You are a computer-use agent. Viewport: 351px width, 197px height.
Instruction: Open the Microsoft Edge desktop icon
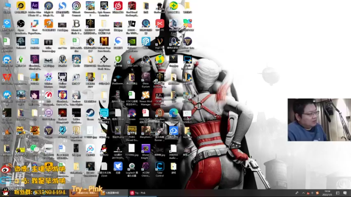coord(173,113)
